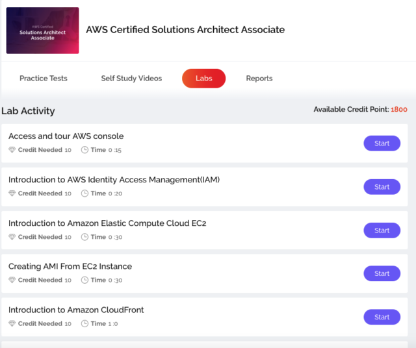Screen dimensions: 416x348
Task: Select the Labs tab
Action: tap(203, 79)
